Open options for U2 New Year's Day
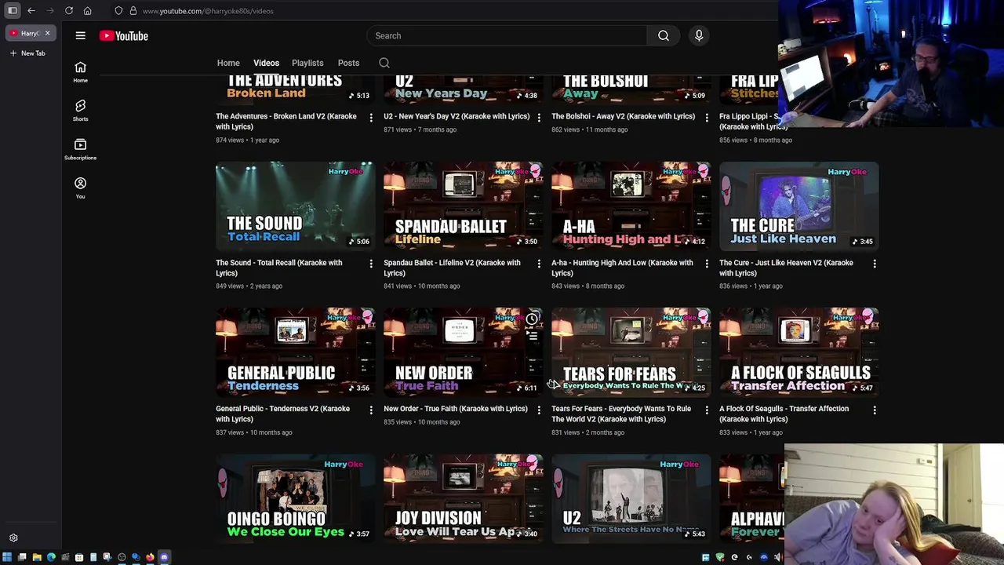1004x565 pixels. [539, 117]
